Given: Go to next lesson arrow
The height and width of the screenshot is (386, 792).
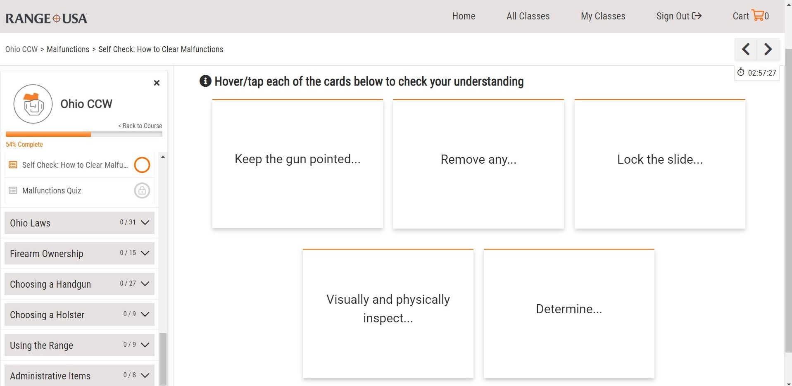Looking at the screenshot, I should (768, 50).
